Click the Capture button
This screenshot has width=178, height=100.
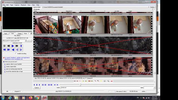click(37, 88)
